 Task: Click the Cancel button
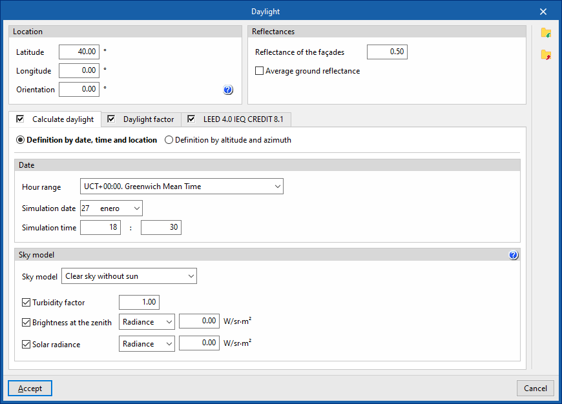point(535,389)
